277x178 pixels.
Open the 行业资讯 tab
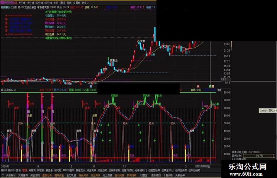(95, 175)
